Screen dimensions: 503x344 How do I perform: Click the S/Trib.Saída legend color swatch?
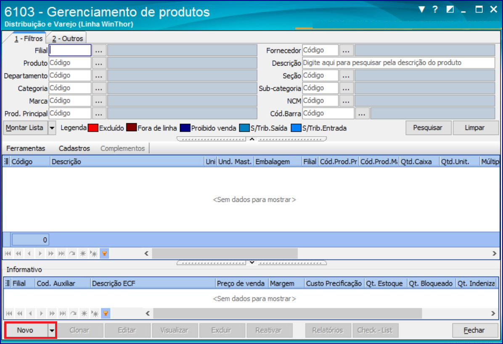(x=244, y=128)
